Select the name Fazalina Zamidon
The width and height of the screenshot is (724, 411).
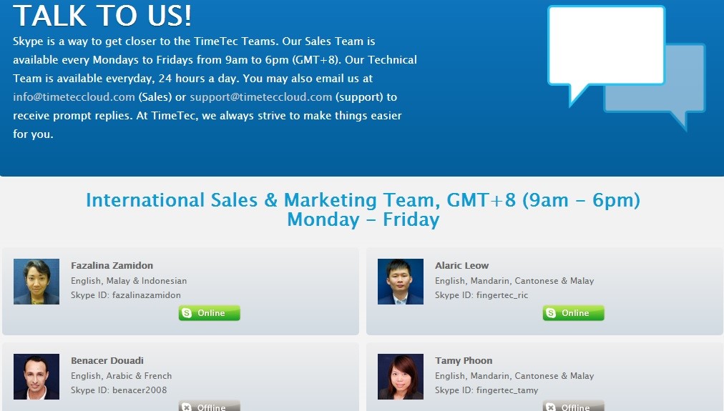pyautogui.click(x=112, y=266)
